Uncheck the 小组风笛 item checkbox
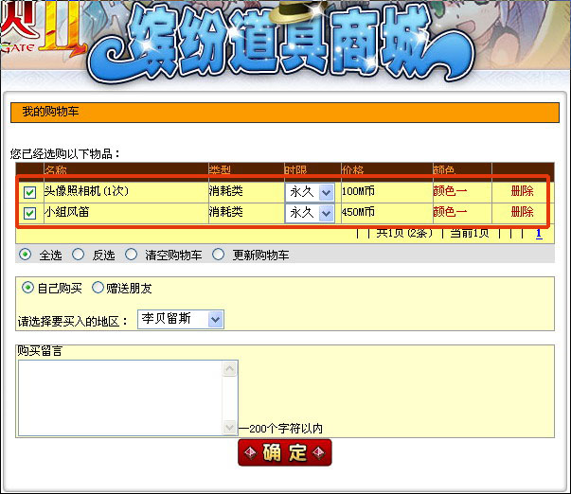Image resolution: width=571 pixels, height=494 pixels. click(x=30, y=213)
